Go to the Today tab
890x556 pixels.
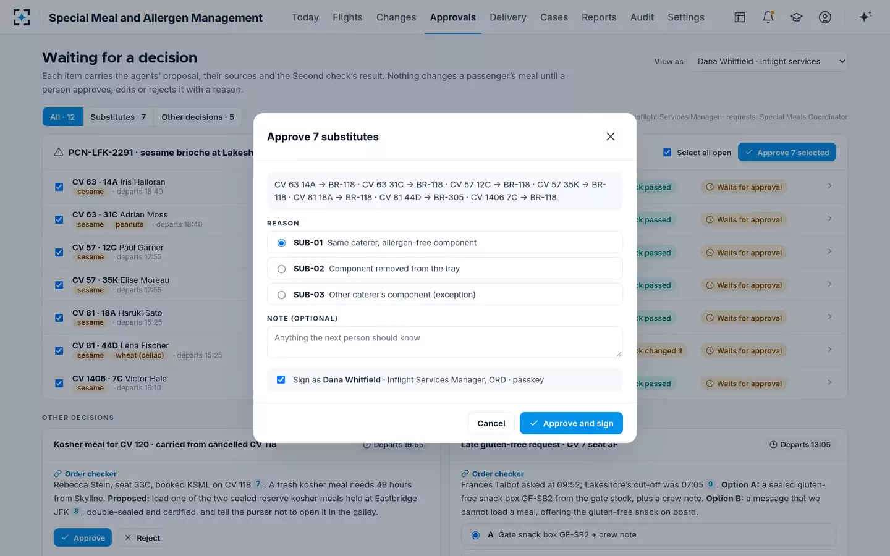tap(305, 17)
